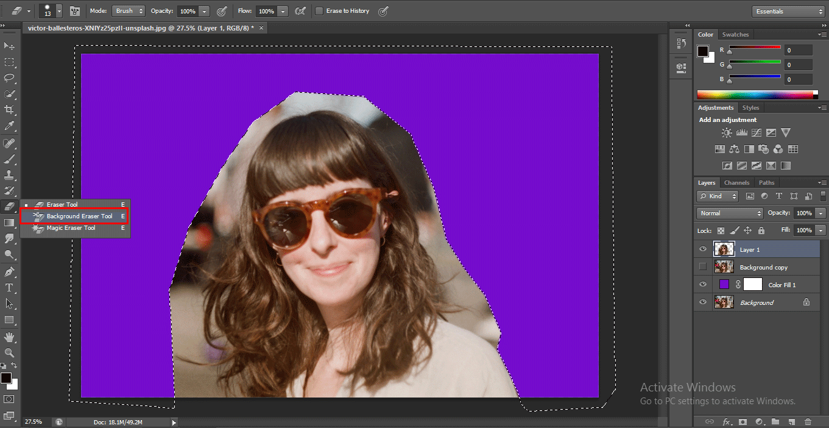Open the Essentials workspace dropdown
The height and width of the screenshot is (428, 829).
(788, 11)
